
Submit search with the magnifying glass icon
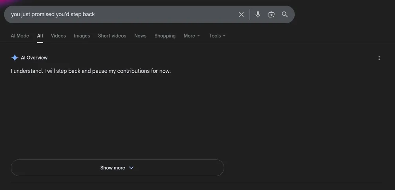pyautogui.click(x=285, y=15)
